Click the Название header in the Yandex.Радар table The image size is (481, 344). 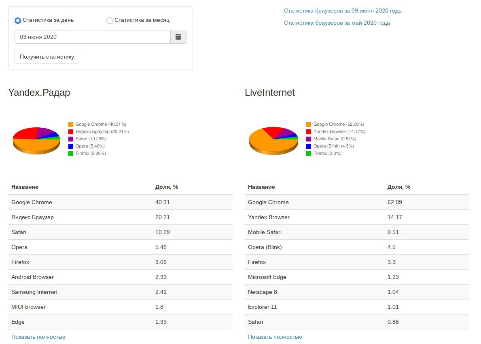pyautogui.click(x=25, y=187)
